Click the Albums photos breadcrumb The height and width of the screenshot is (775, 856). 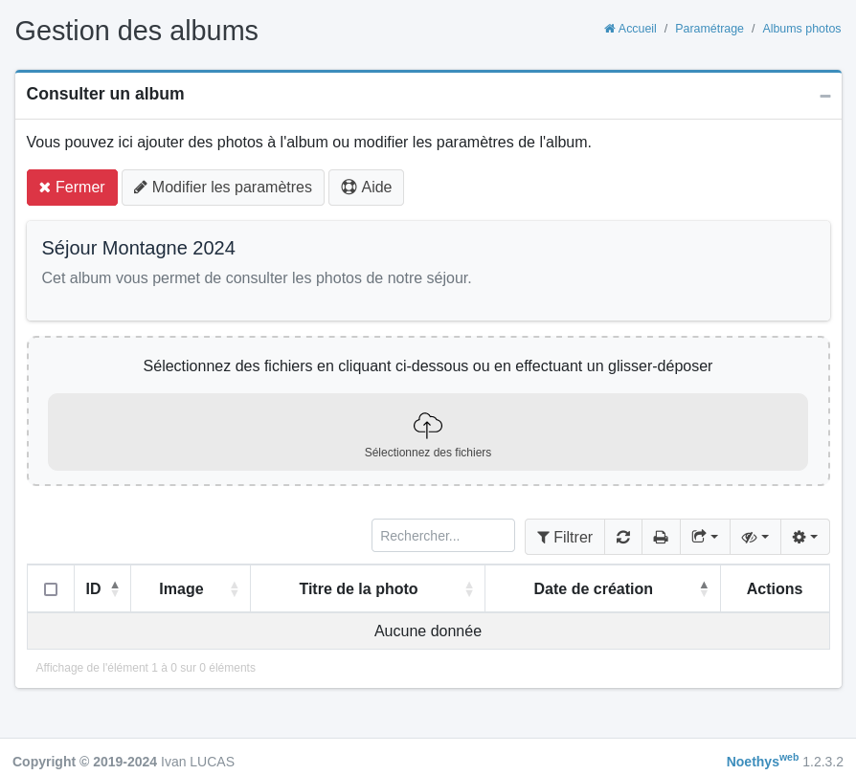(801, 29)
